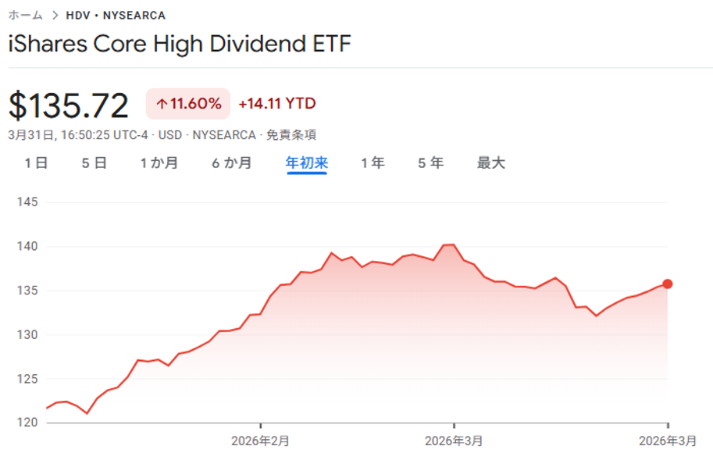Click the 145 y-axis label

click(x=27, y=202)
